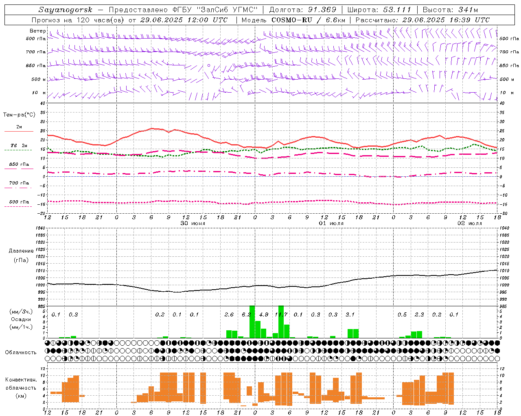Click the "Осадки" precipitation label
521x416 pixels.
[x=21, y=319]
